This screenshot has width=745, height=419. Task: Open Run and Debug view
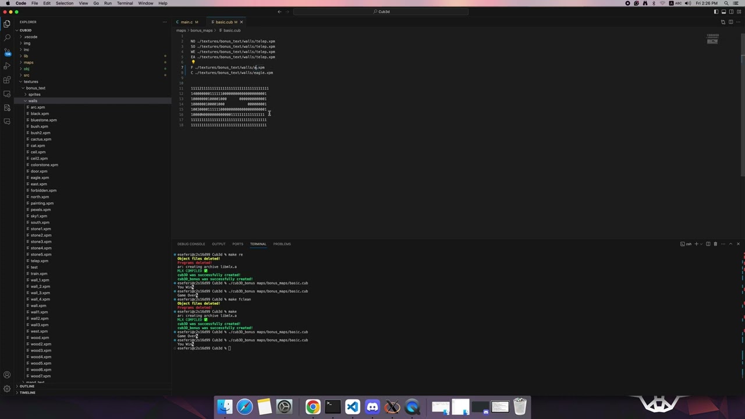coord(7,66)
